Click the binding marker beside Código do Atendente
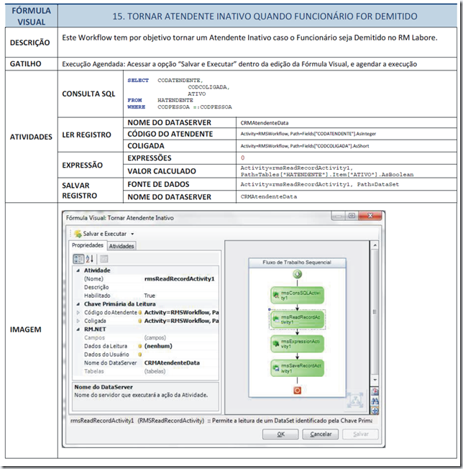 click(140, 313)
